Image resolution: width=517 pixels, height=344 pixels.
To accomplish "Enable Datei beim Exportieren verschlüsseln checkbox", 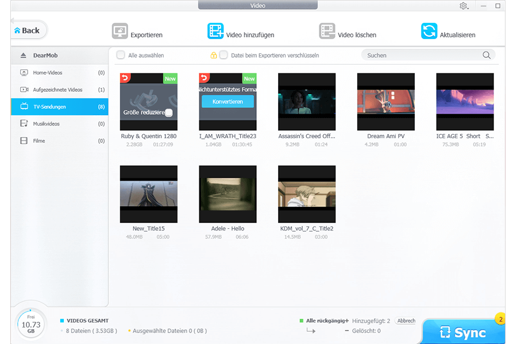I will point(223,55).
